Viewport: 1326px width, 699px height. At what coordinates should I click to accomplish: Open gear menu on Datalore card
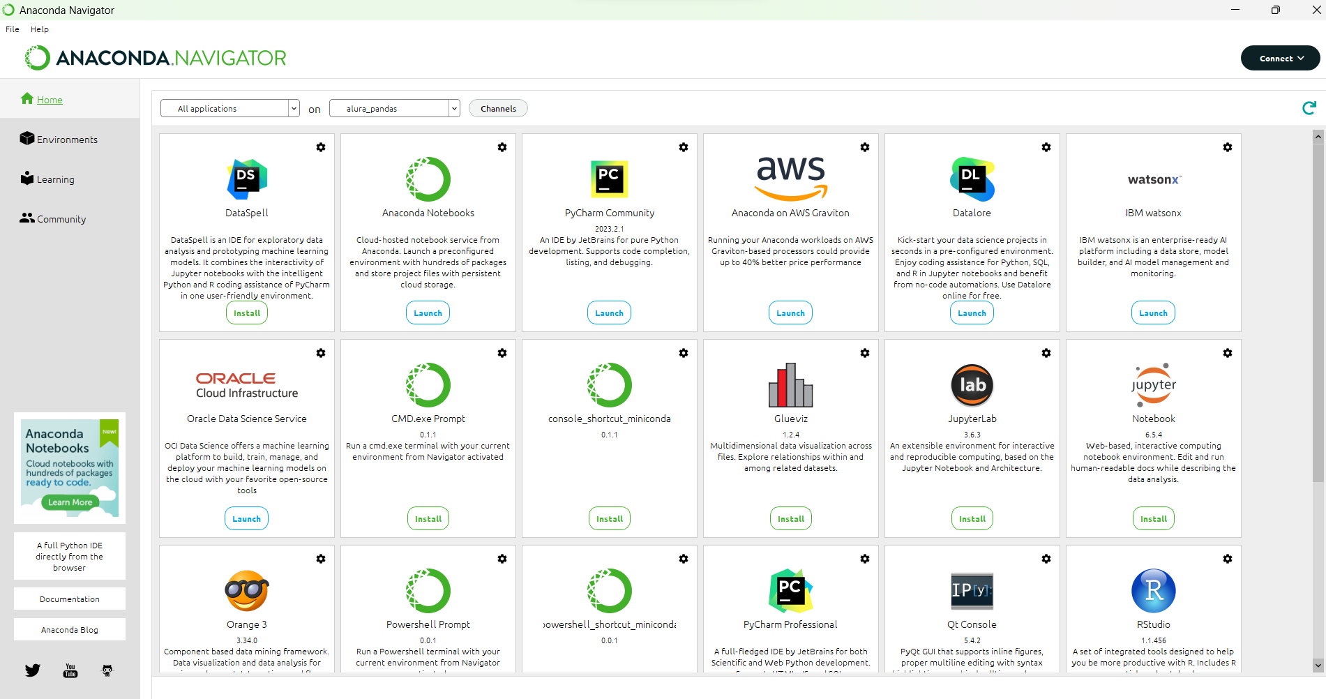1046,147
